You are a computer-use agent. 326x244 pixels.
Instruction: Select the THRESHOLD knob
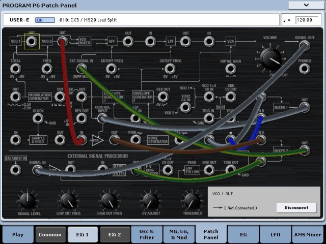[x=192, y=200]
